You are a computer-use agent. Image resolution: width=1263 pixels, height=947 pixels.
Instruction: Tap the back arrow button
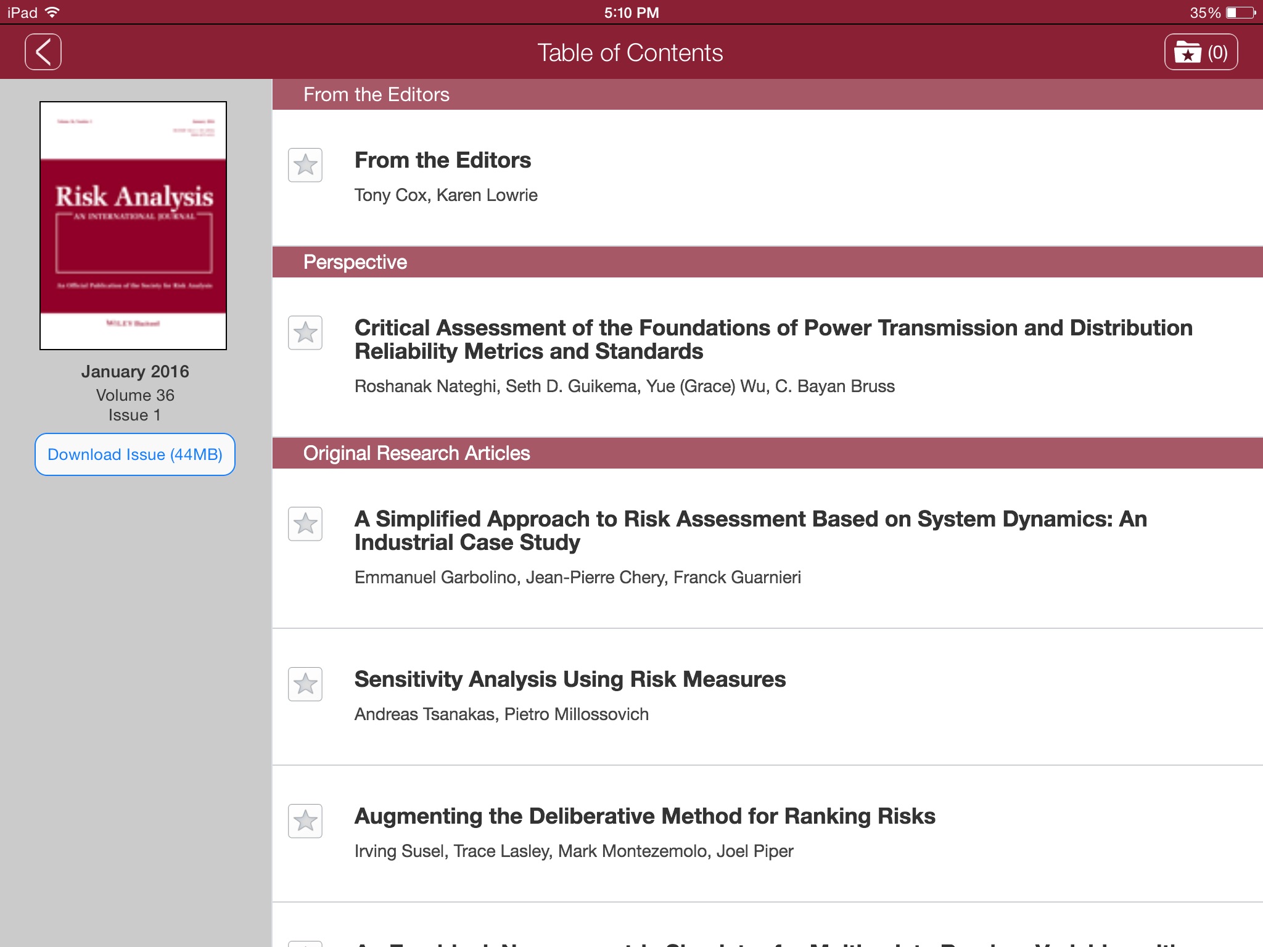click(x=43, y=52)
